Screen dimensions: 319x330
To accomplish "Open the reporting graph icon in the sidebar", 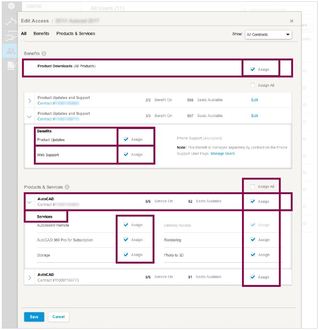I will [11, 21].
